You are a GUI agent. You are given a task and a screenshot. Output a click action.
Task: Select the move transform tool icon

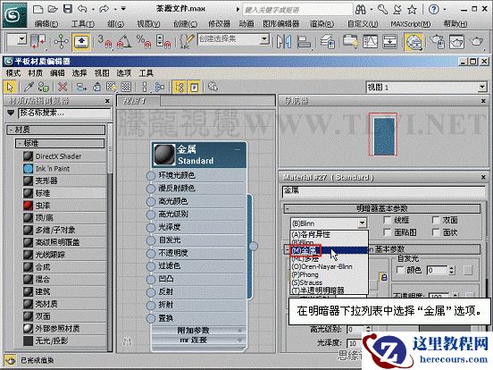click(x=61, y=41)
